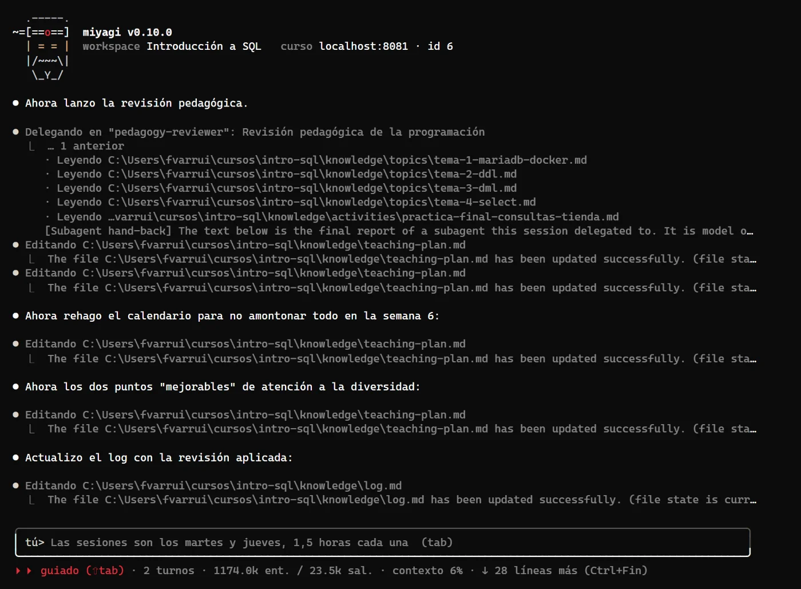
Task: Click "Ahora rehago el calendario" message
Action: tap(232, 316)
